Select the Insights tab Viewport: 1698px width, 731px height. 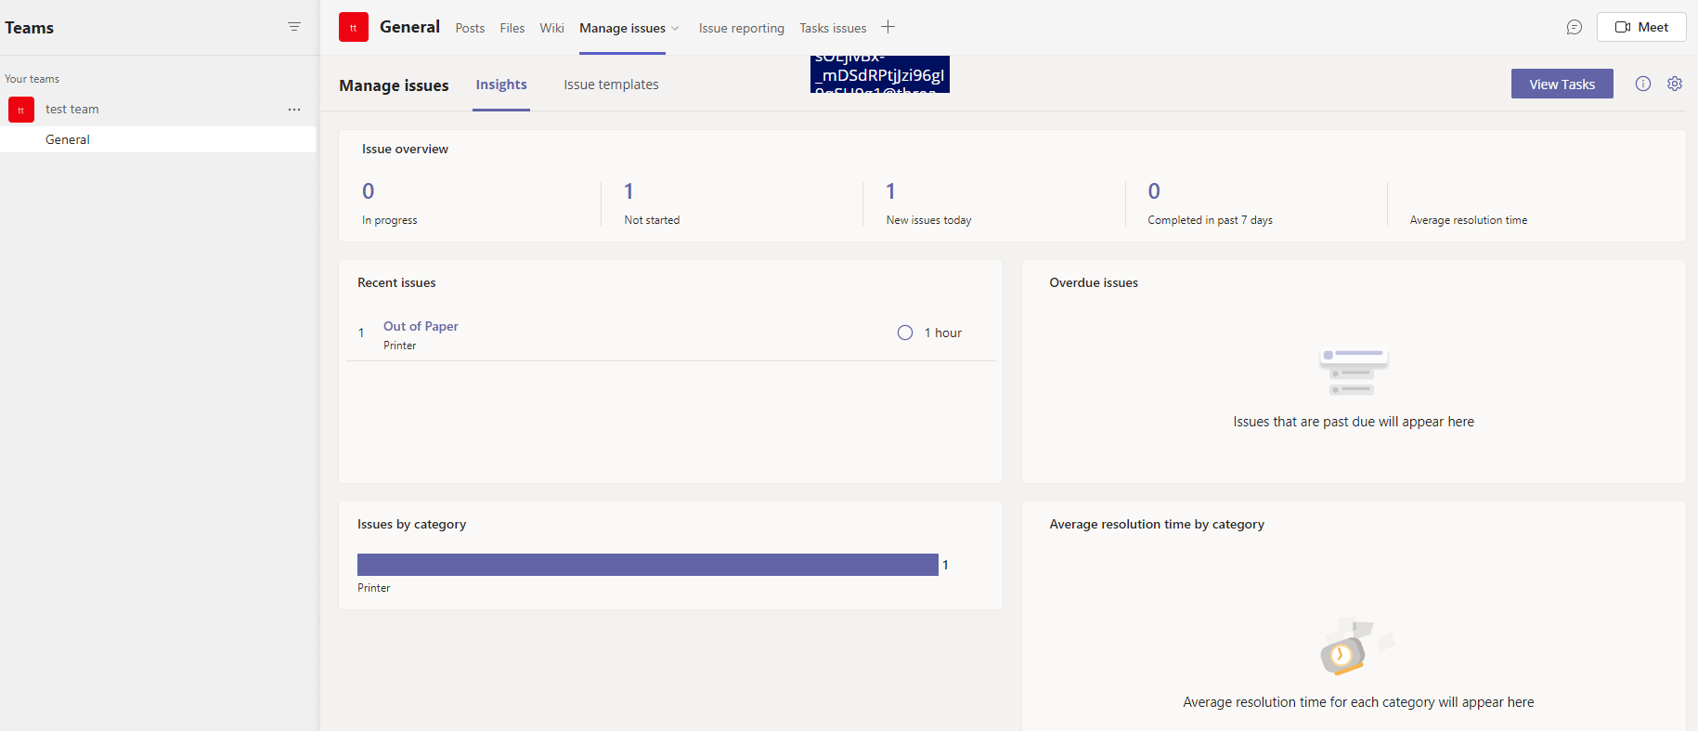(x=501, y=85)
